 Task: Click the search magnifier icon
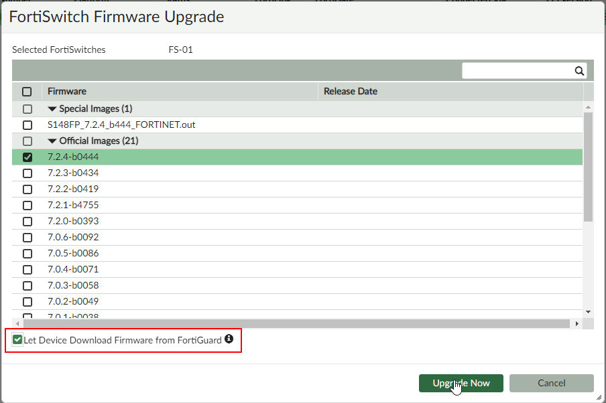coord(579,71)
